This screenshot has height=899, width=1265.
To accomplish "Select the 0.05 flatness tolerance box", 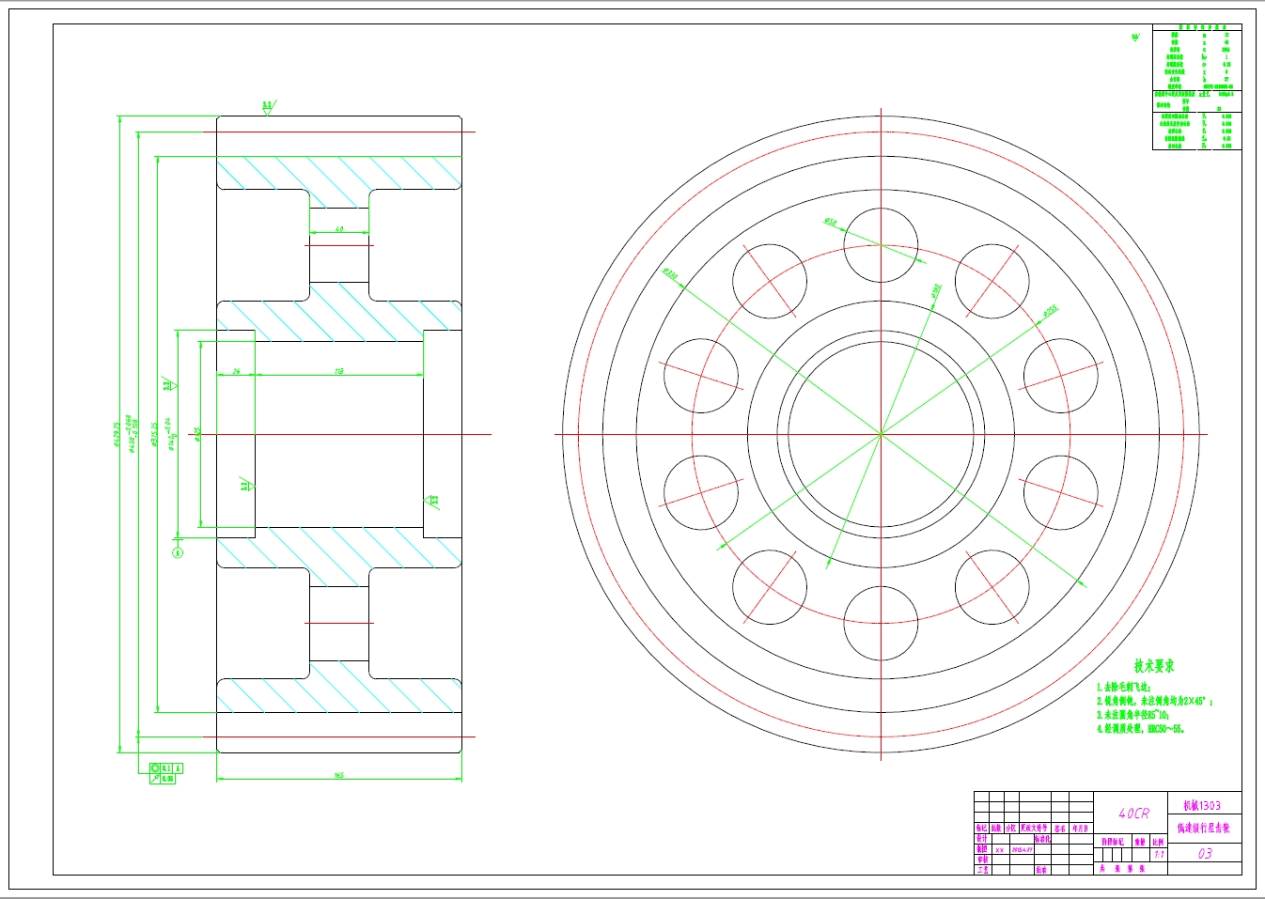I will tap(162, 780).
